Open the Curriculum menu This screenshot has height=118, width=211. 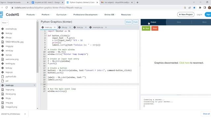[x=62, y=14]
